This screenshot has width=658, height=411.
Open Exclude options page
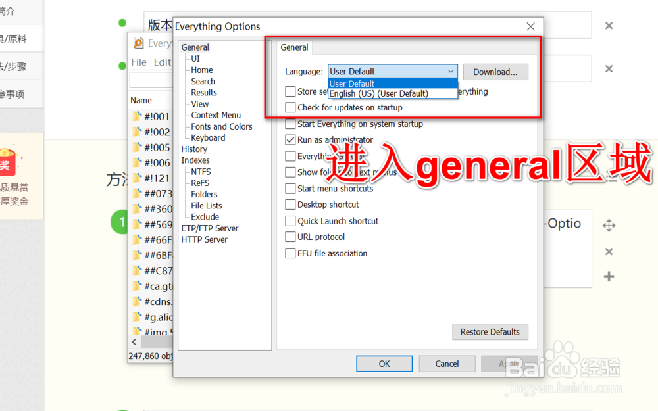(x=205, y=217)
